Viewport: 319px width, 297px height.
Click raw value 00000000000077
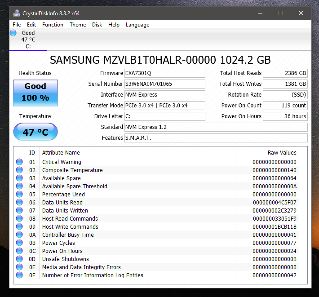pos(275,243)
